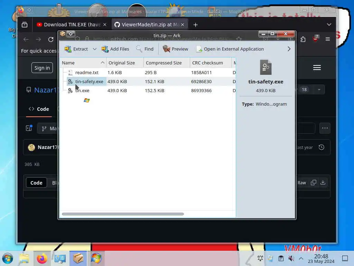Select tin.exe in the archive

coord(82,90)
